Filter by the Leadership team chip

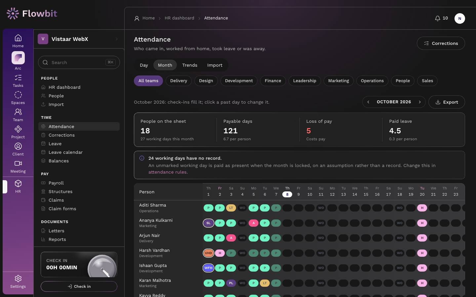coord(305,81)
